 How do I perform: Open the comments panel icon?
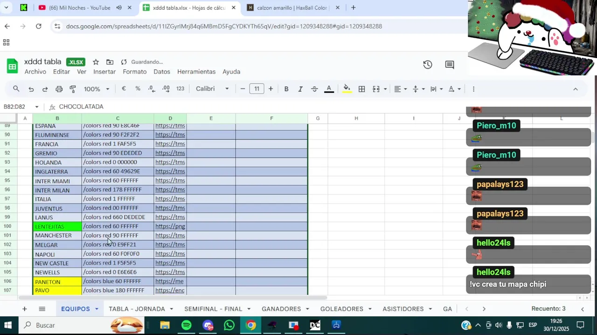pos(450,65)
